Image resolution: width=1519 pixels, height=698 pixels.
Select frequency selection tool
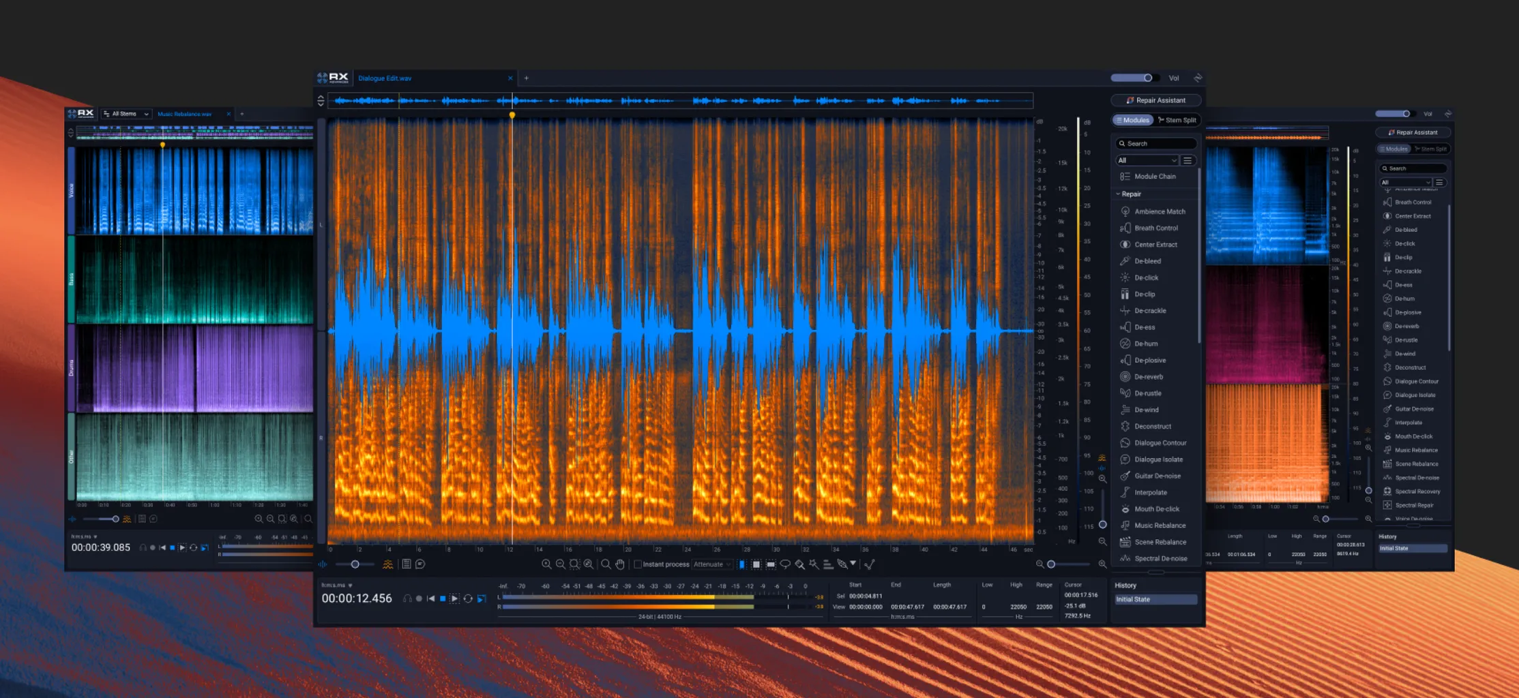[771, 564]
